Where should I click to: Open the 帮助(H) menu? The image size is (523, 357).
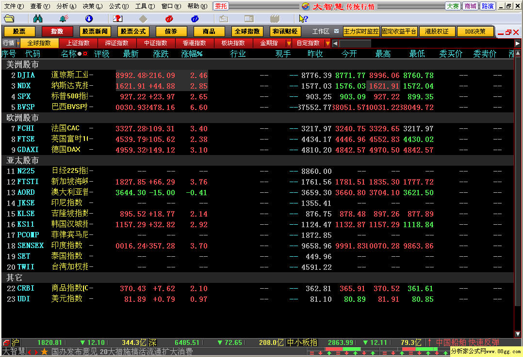tap(197, 6)
